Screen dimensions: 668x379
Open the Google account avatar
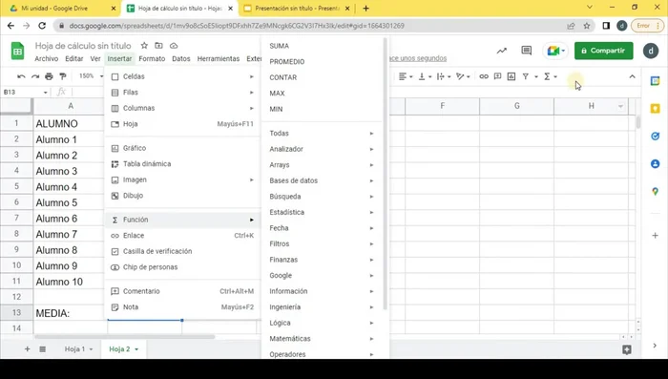pyautogui.click(x=651, y=51)
